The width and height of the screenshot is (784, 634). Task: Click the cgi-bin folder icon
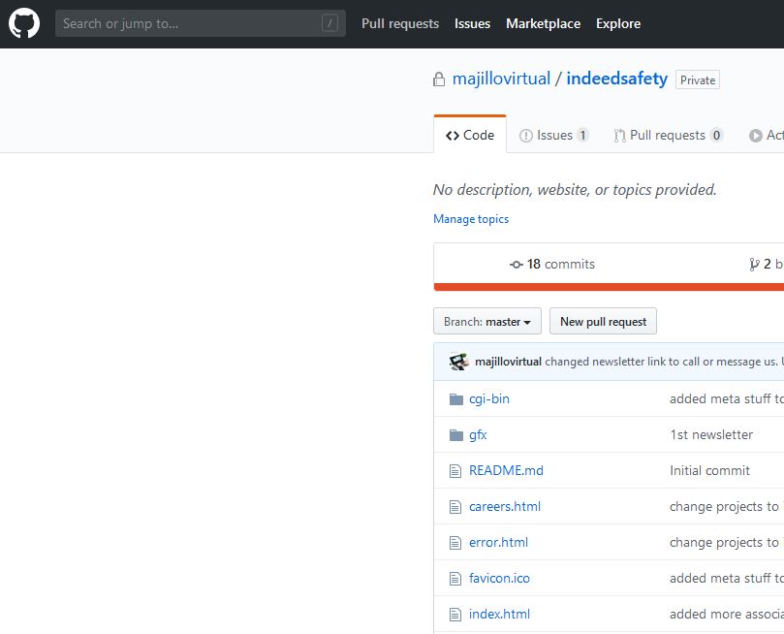pos(456,399)
